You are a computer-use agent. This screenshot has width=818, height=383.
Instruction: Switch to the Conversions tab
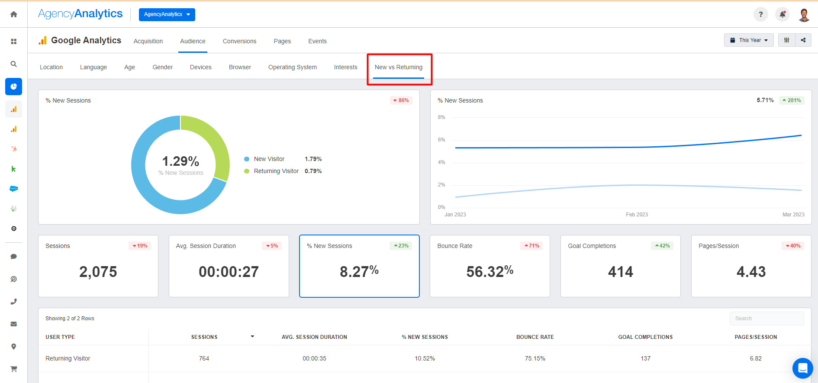click(x=239, y=41)
